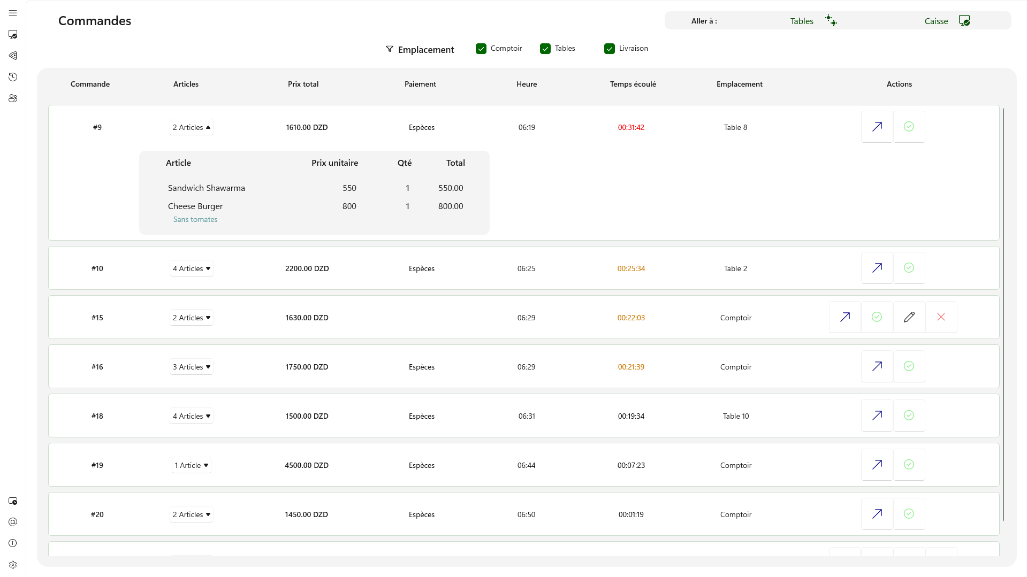Expand the 4 Articles dropdown of order #10
This screenshot has width=1027, height=577.
tap(192, 268)
